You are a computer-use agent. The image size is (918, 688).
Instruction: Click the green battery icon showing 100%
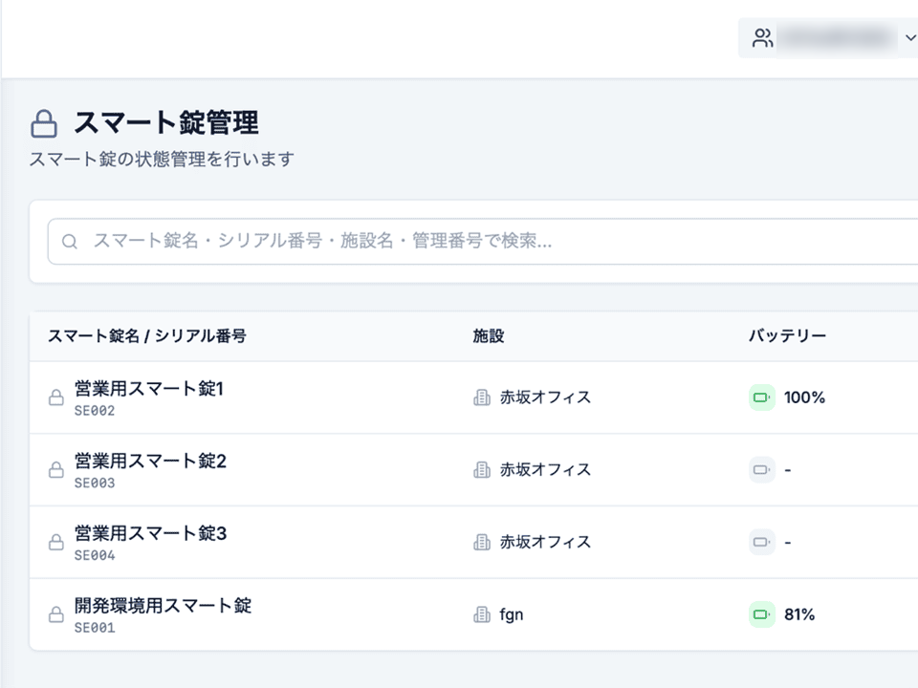tap(761, 398)
